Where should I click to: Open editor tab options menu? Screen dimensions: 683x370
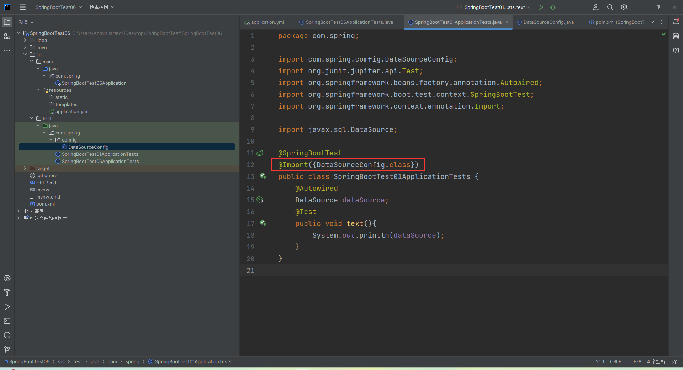[662, 22]
